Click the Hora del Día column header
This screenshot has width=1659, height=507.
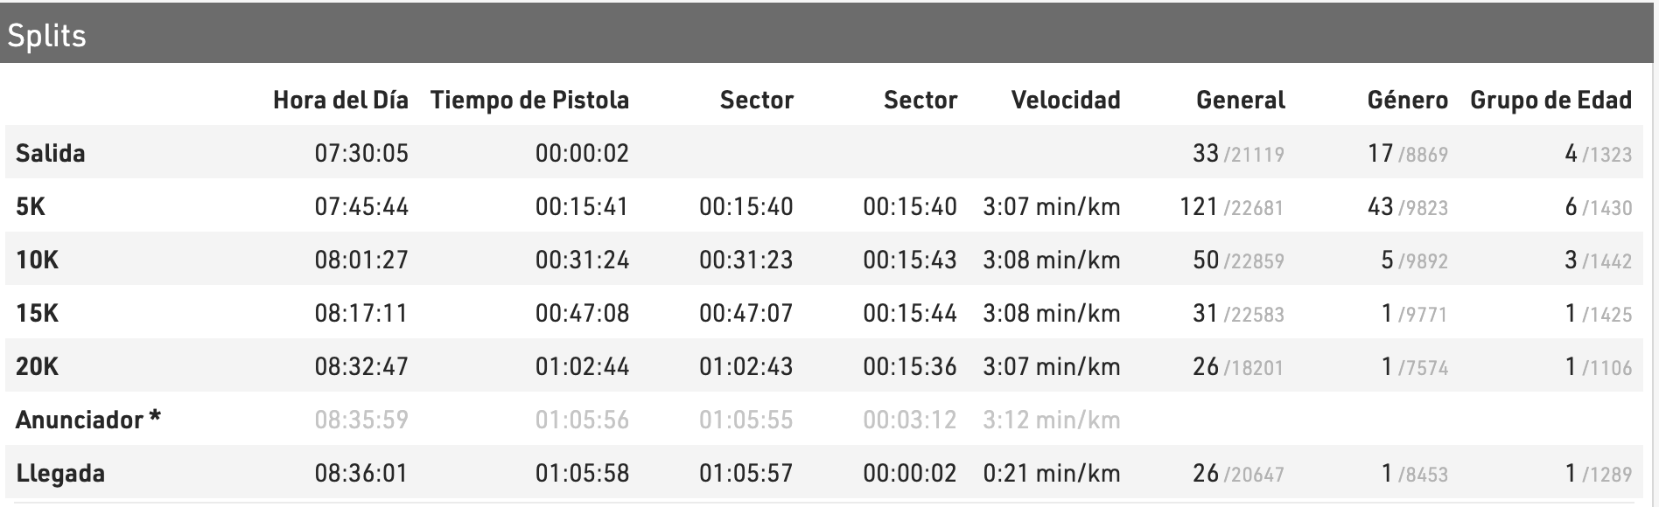[340, 101]
